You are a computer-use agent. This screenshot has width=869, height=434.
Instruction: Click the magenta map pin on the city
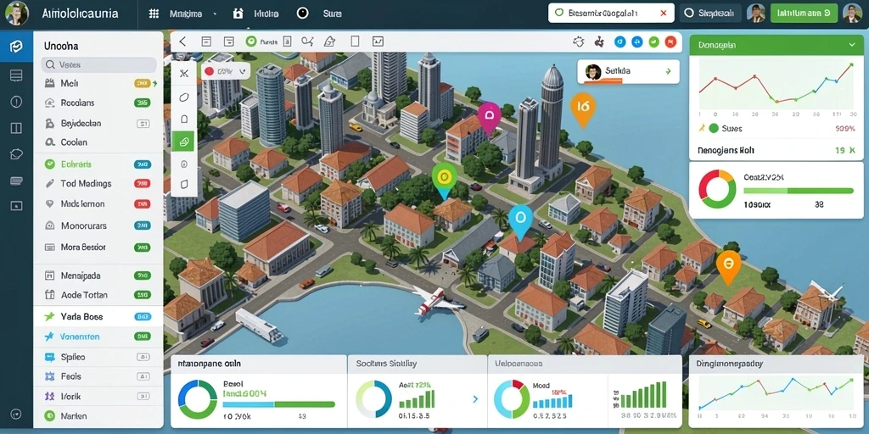click(490, 117)
